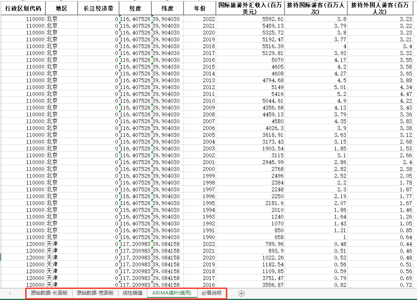Click the cell with value 789.96

point(250,244)
